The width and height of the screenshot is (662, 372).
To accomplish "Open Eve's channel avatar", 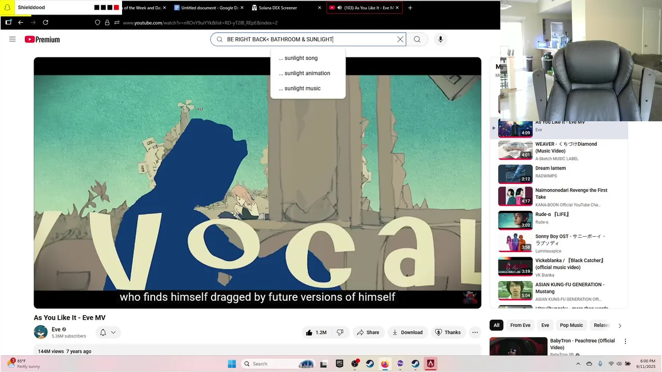I will 41,332.
